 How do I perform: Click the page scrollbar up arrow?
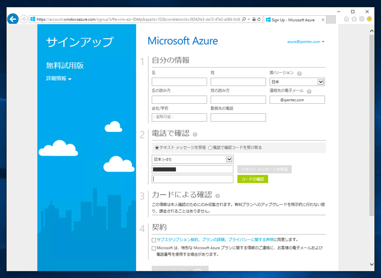(371, 31)
